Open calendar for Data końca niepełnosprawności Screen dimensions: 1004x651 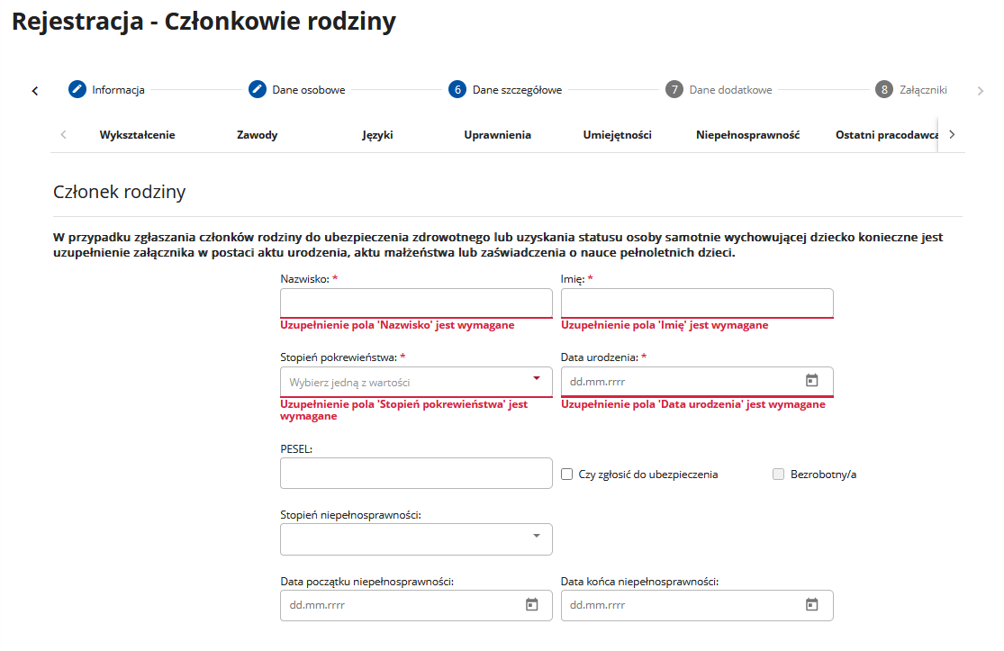click(812, 604)
